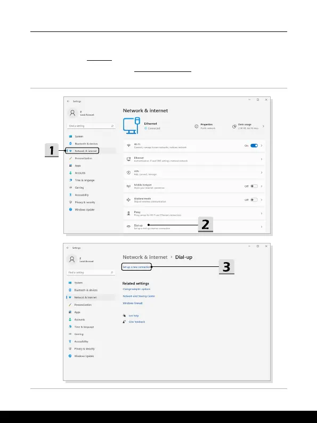Expand the Mobile hotspot row chevron
The width and height of the screenshot is (317, 423).
(x=262, y=186)
